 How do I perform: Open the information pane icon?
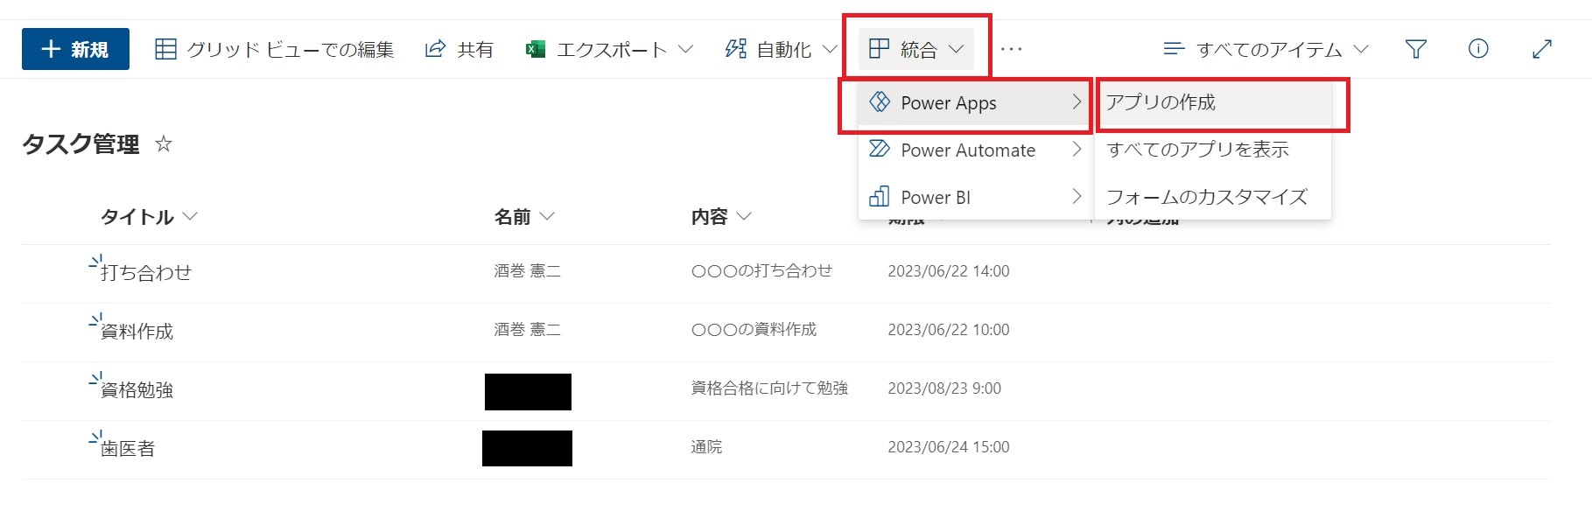click(1478, 49)
